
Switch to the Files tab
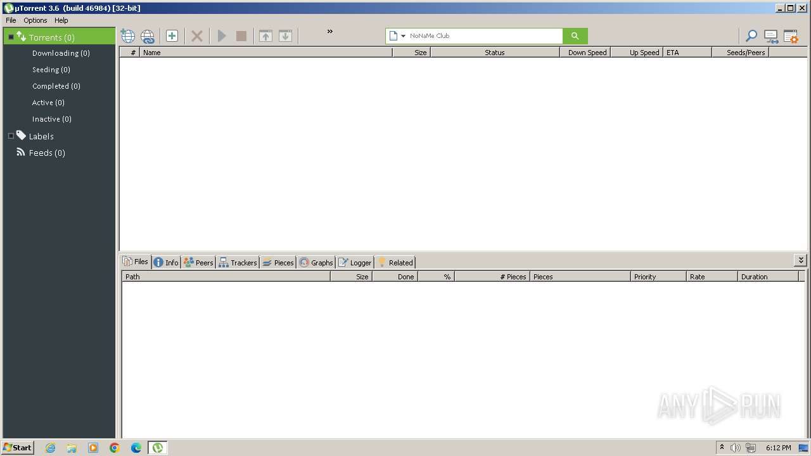(136, 262)
